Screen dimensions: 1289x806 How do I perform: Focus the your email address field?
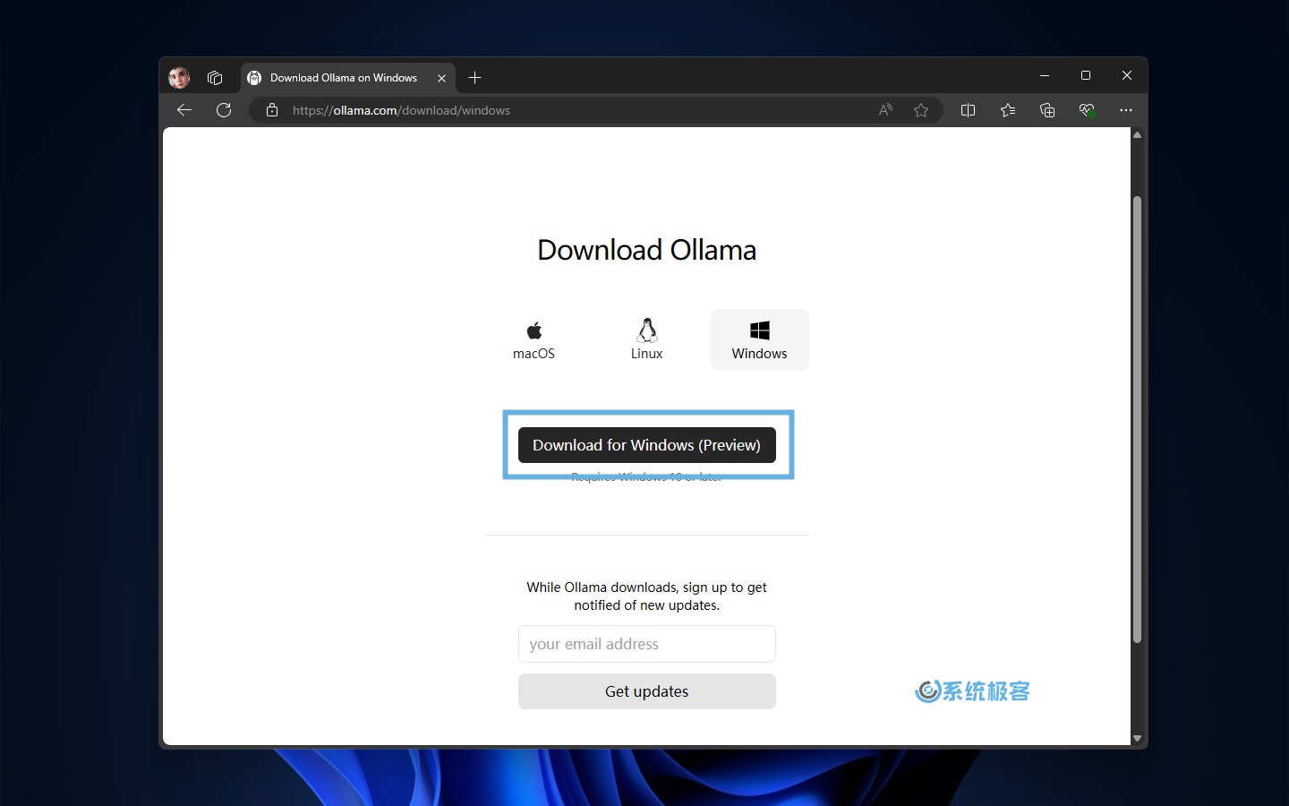[647, 644]
